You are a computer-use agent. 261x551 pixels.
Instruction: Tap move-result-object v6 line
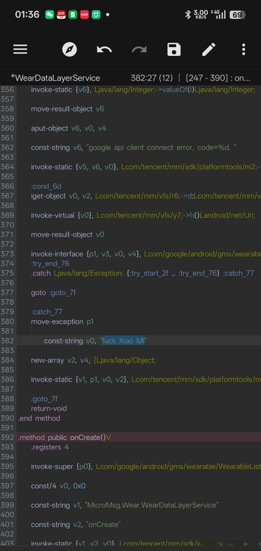(67, 109)
